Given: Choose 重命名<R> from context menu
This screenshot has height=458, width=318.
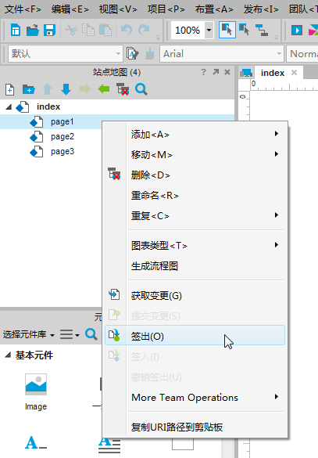Looking at the screenshot, I should [x=195, y=196].
